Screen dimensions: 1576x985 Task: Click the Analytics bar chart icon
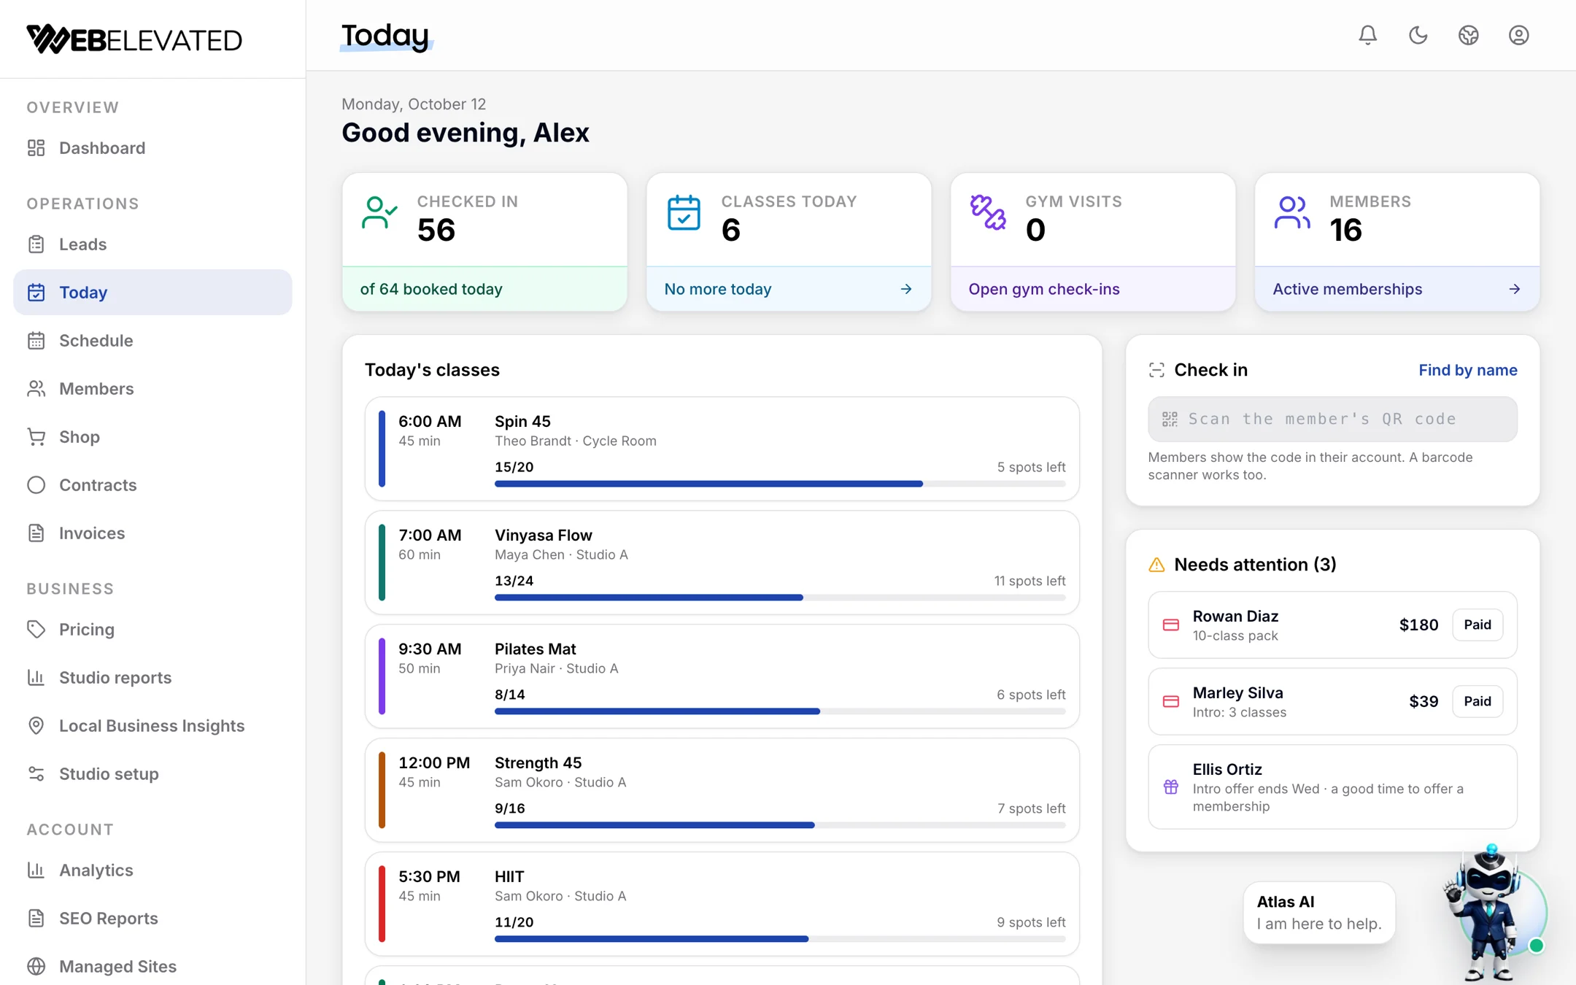point(36,870)
